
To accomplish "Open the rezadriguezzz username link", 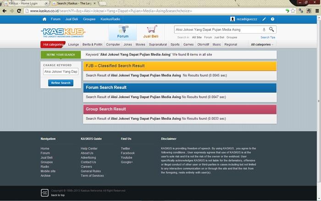I will [247, 19].
